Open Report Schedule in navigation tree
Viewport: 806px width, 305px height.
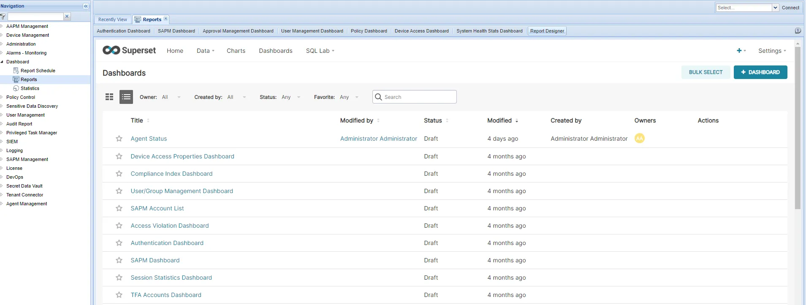pos(38,71)
